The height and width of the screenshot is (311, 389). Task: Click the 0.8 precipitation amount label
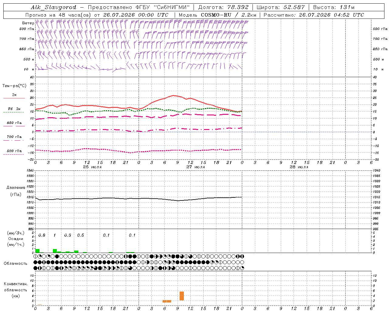pos(42,235)
